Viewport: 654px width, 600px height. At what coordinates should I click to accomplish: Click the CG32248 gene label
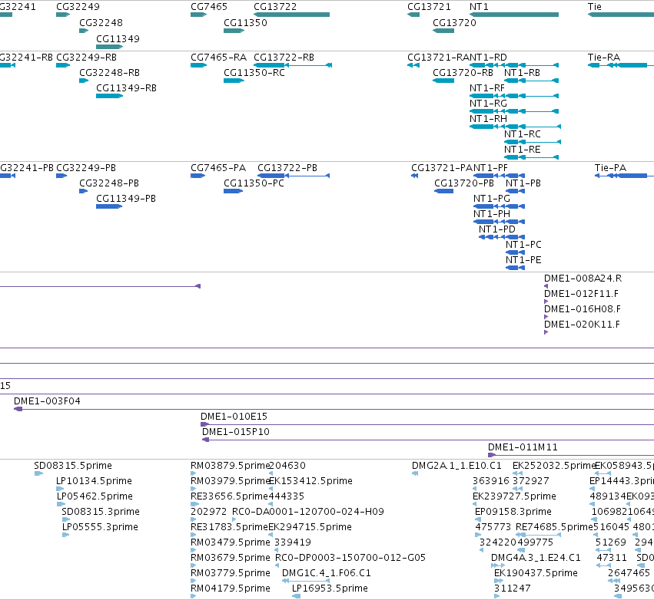coord(101,23)
